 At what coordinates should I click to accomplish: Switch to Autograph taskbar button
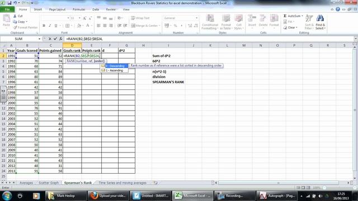277,196
